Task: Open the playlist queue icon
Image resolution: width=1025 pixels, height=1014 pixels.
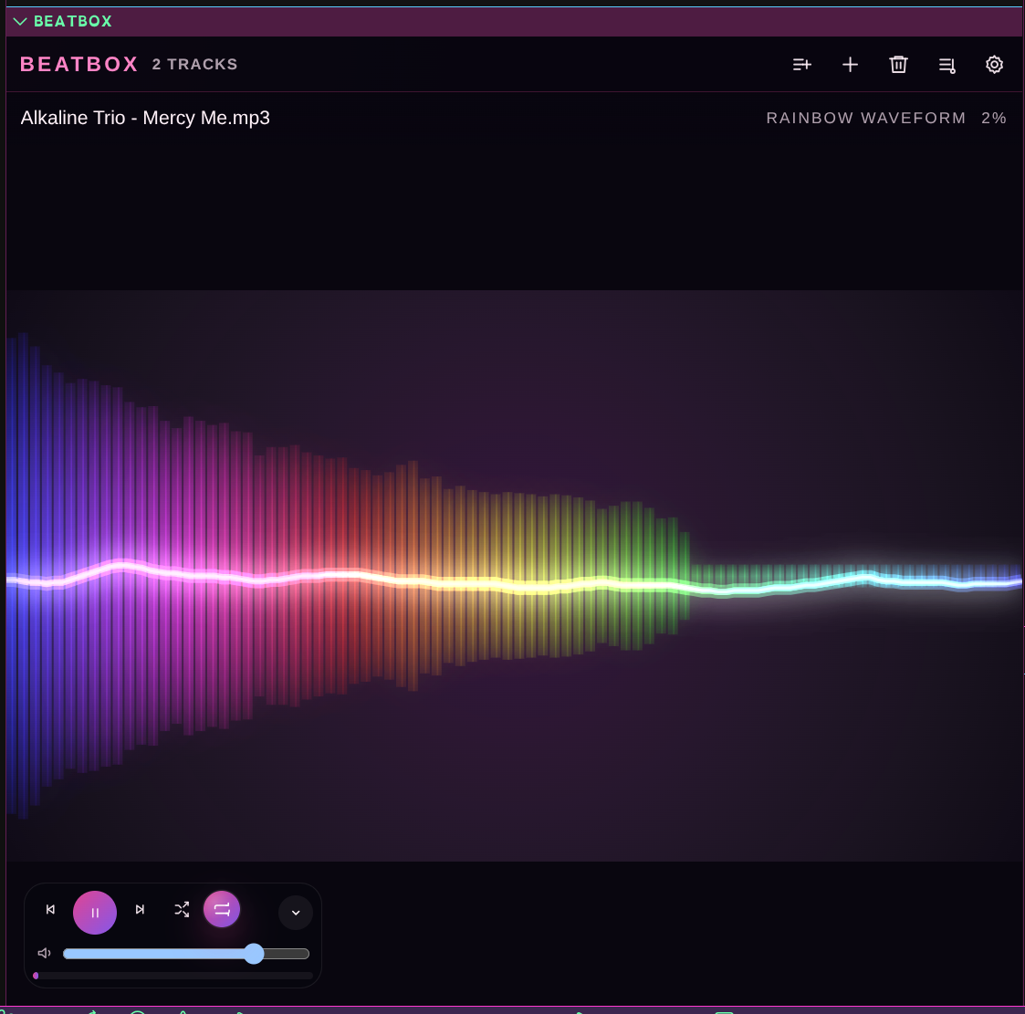Action: (947, 65)
